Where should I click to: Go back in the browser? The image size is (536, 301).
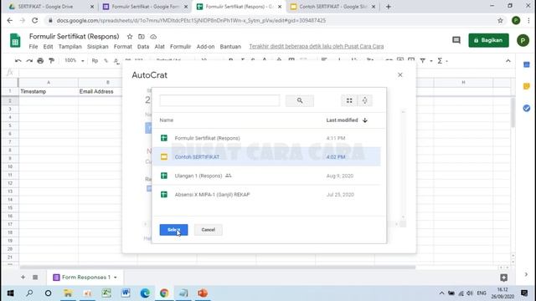[x=9, y=20]
